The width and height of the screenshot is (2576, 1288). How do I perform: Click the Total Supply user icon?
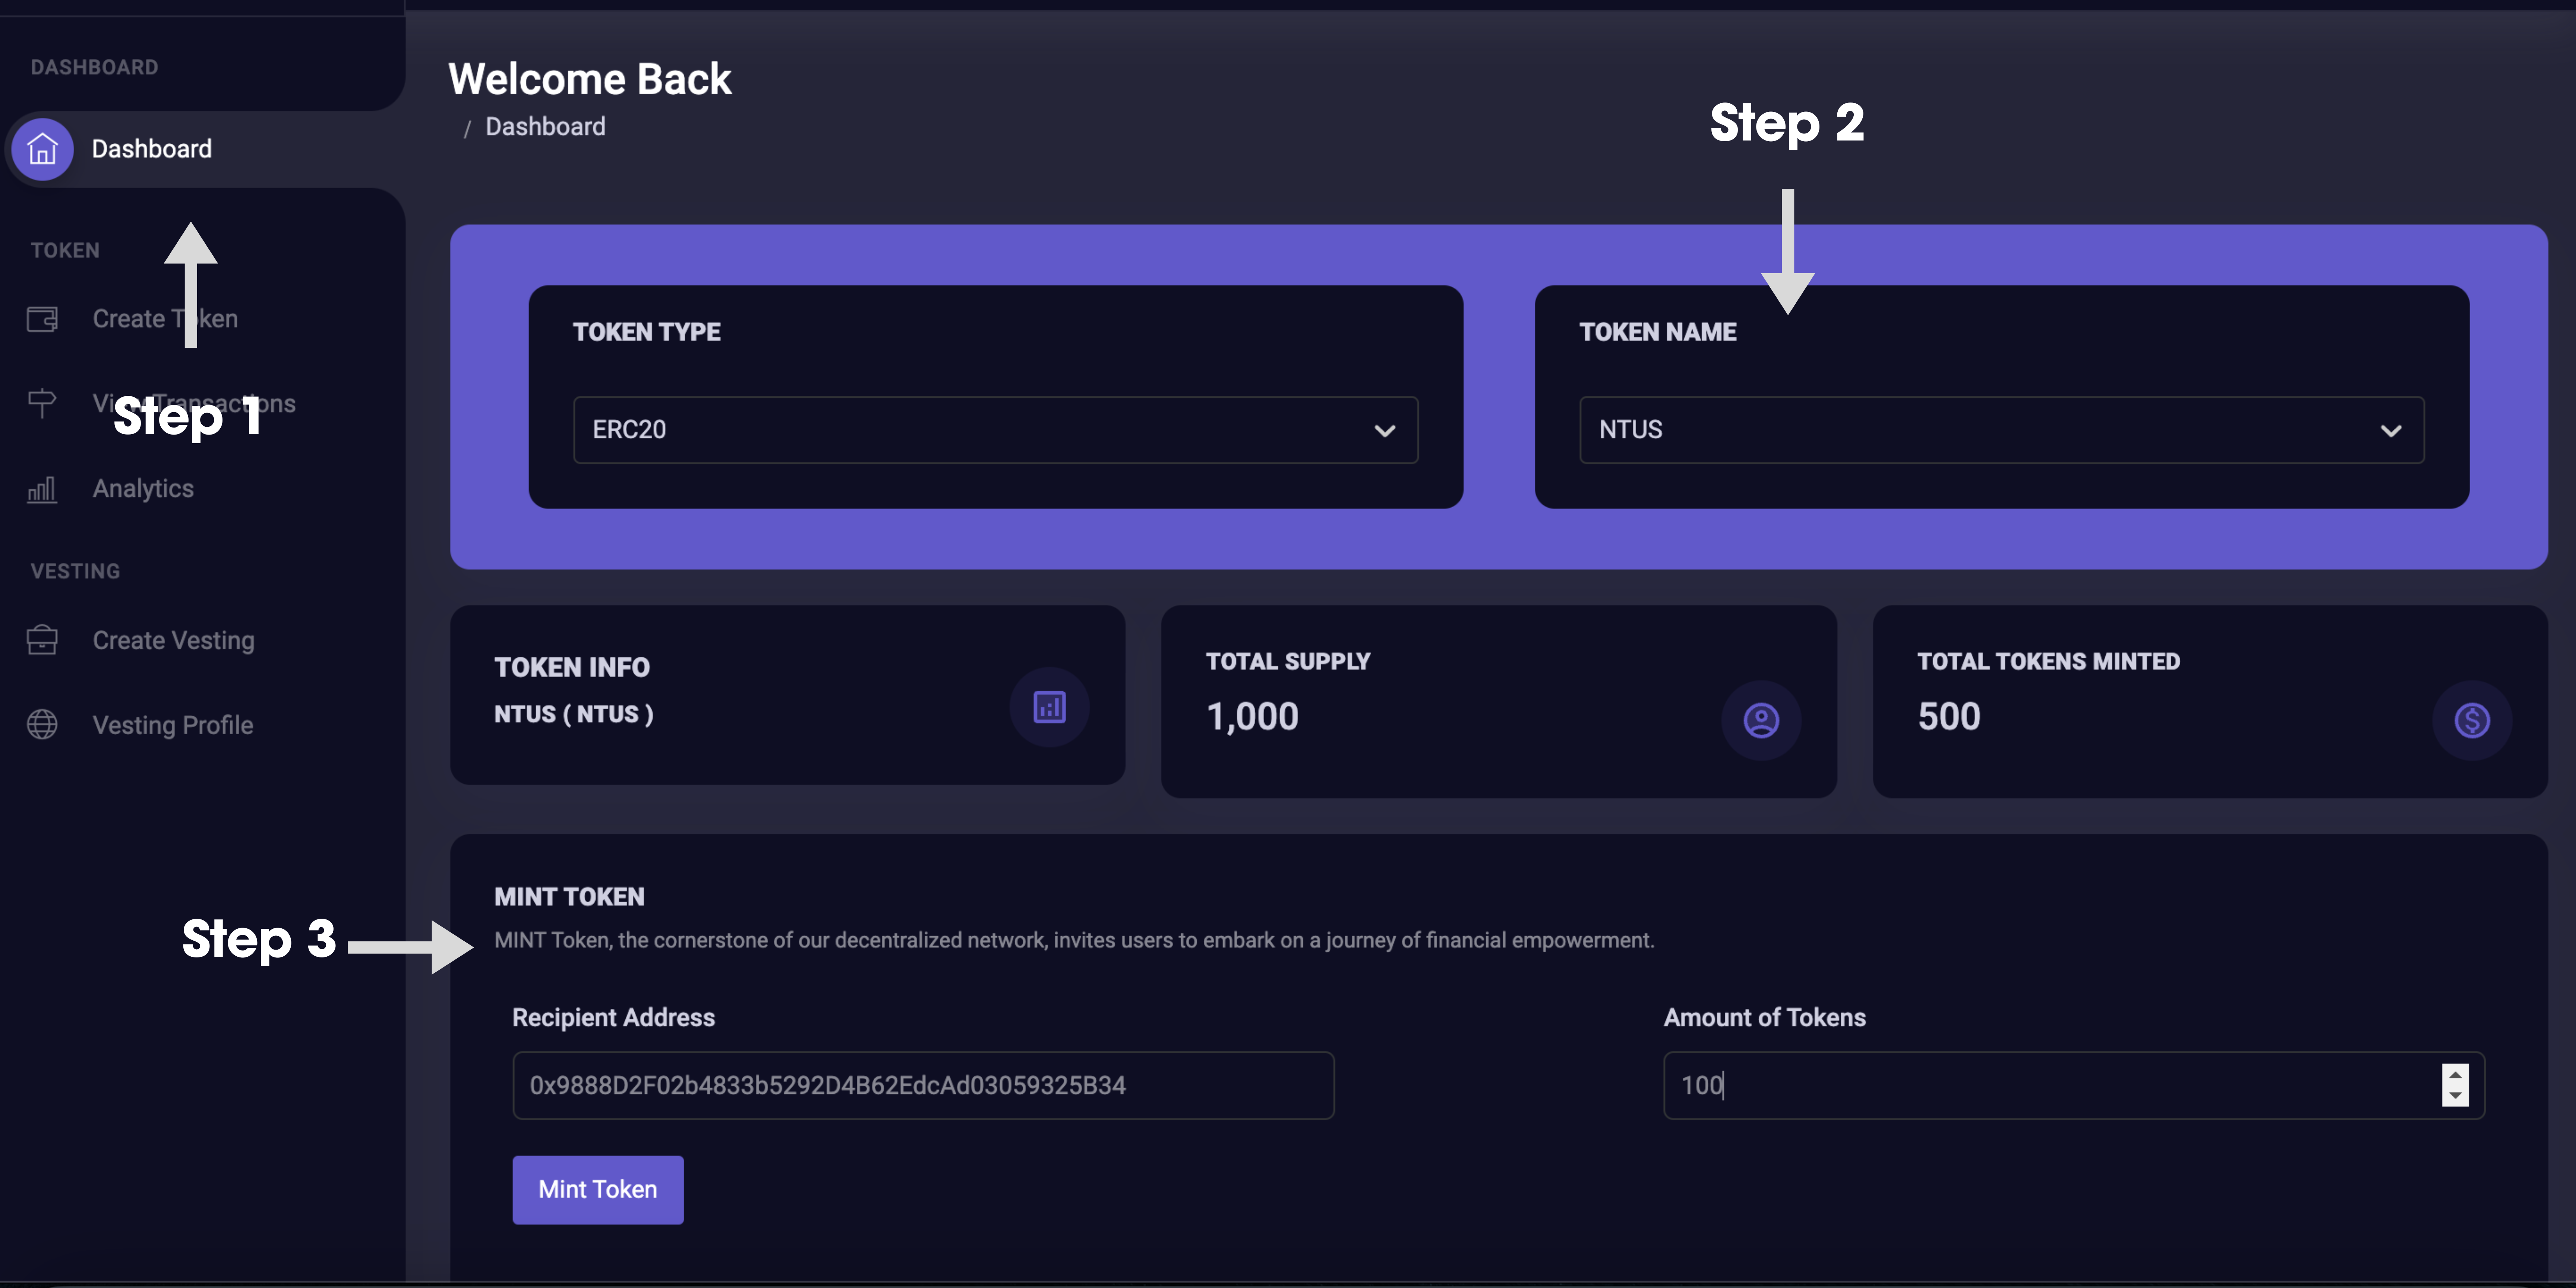click(x=1761, y=720)
